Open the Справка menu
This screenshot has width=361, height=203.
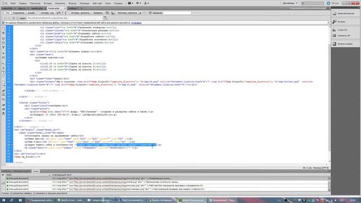click(118, 3)
